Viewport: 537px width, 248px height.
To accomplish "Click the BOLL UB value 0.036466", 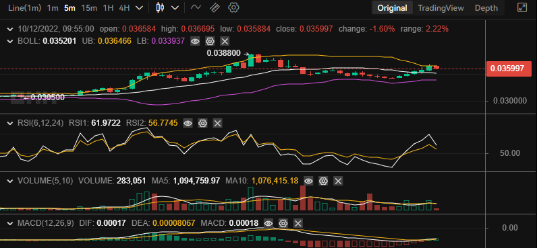I will point(115,41).
